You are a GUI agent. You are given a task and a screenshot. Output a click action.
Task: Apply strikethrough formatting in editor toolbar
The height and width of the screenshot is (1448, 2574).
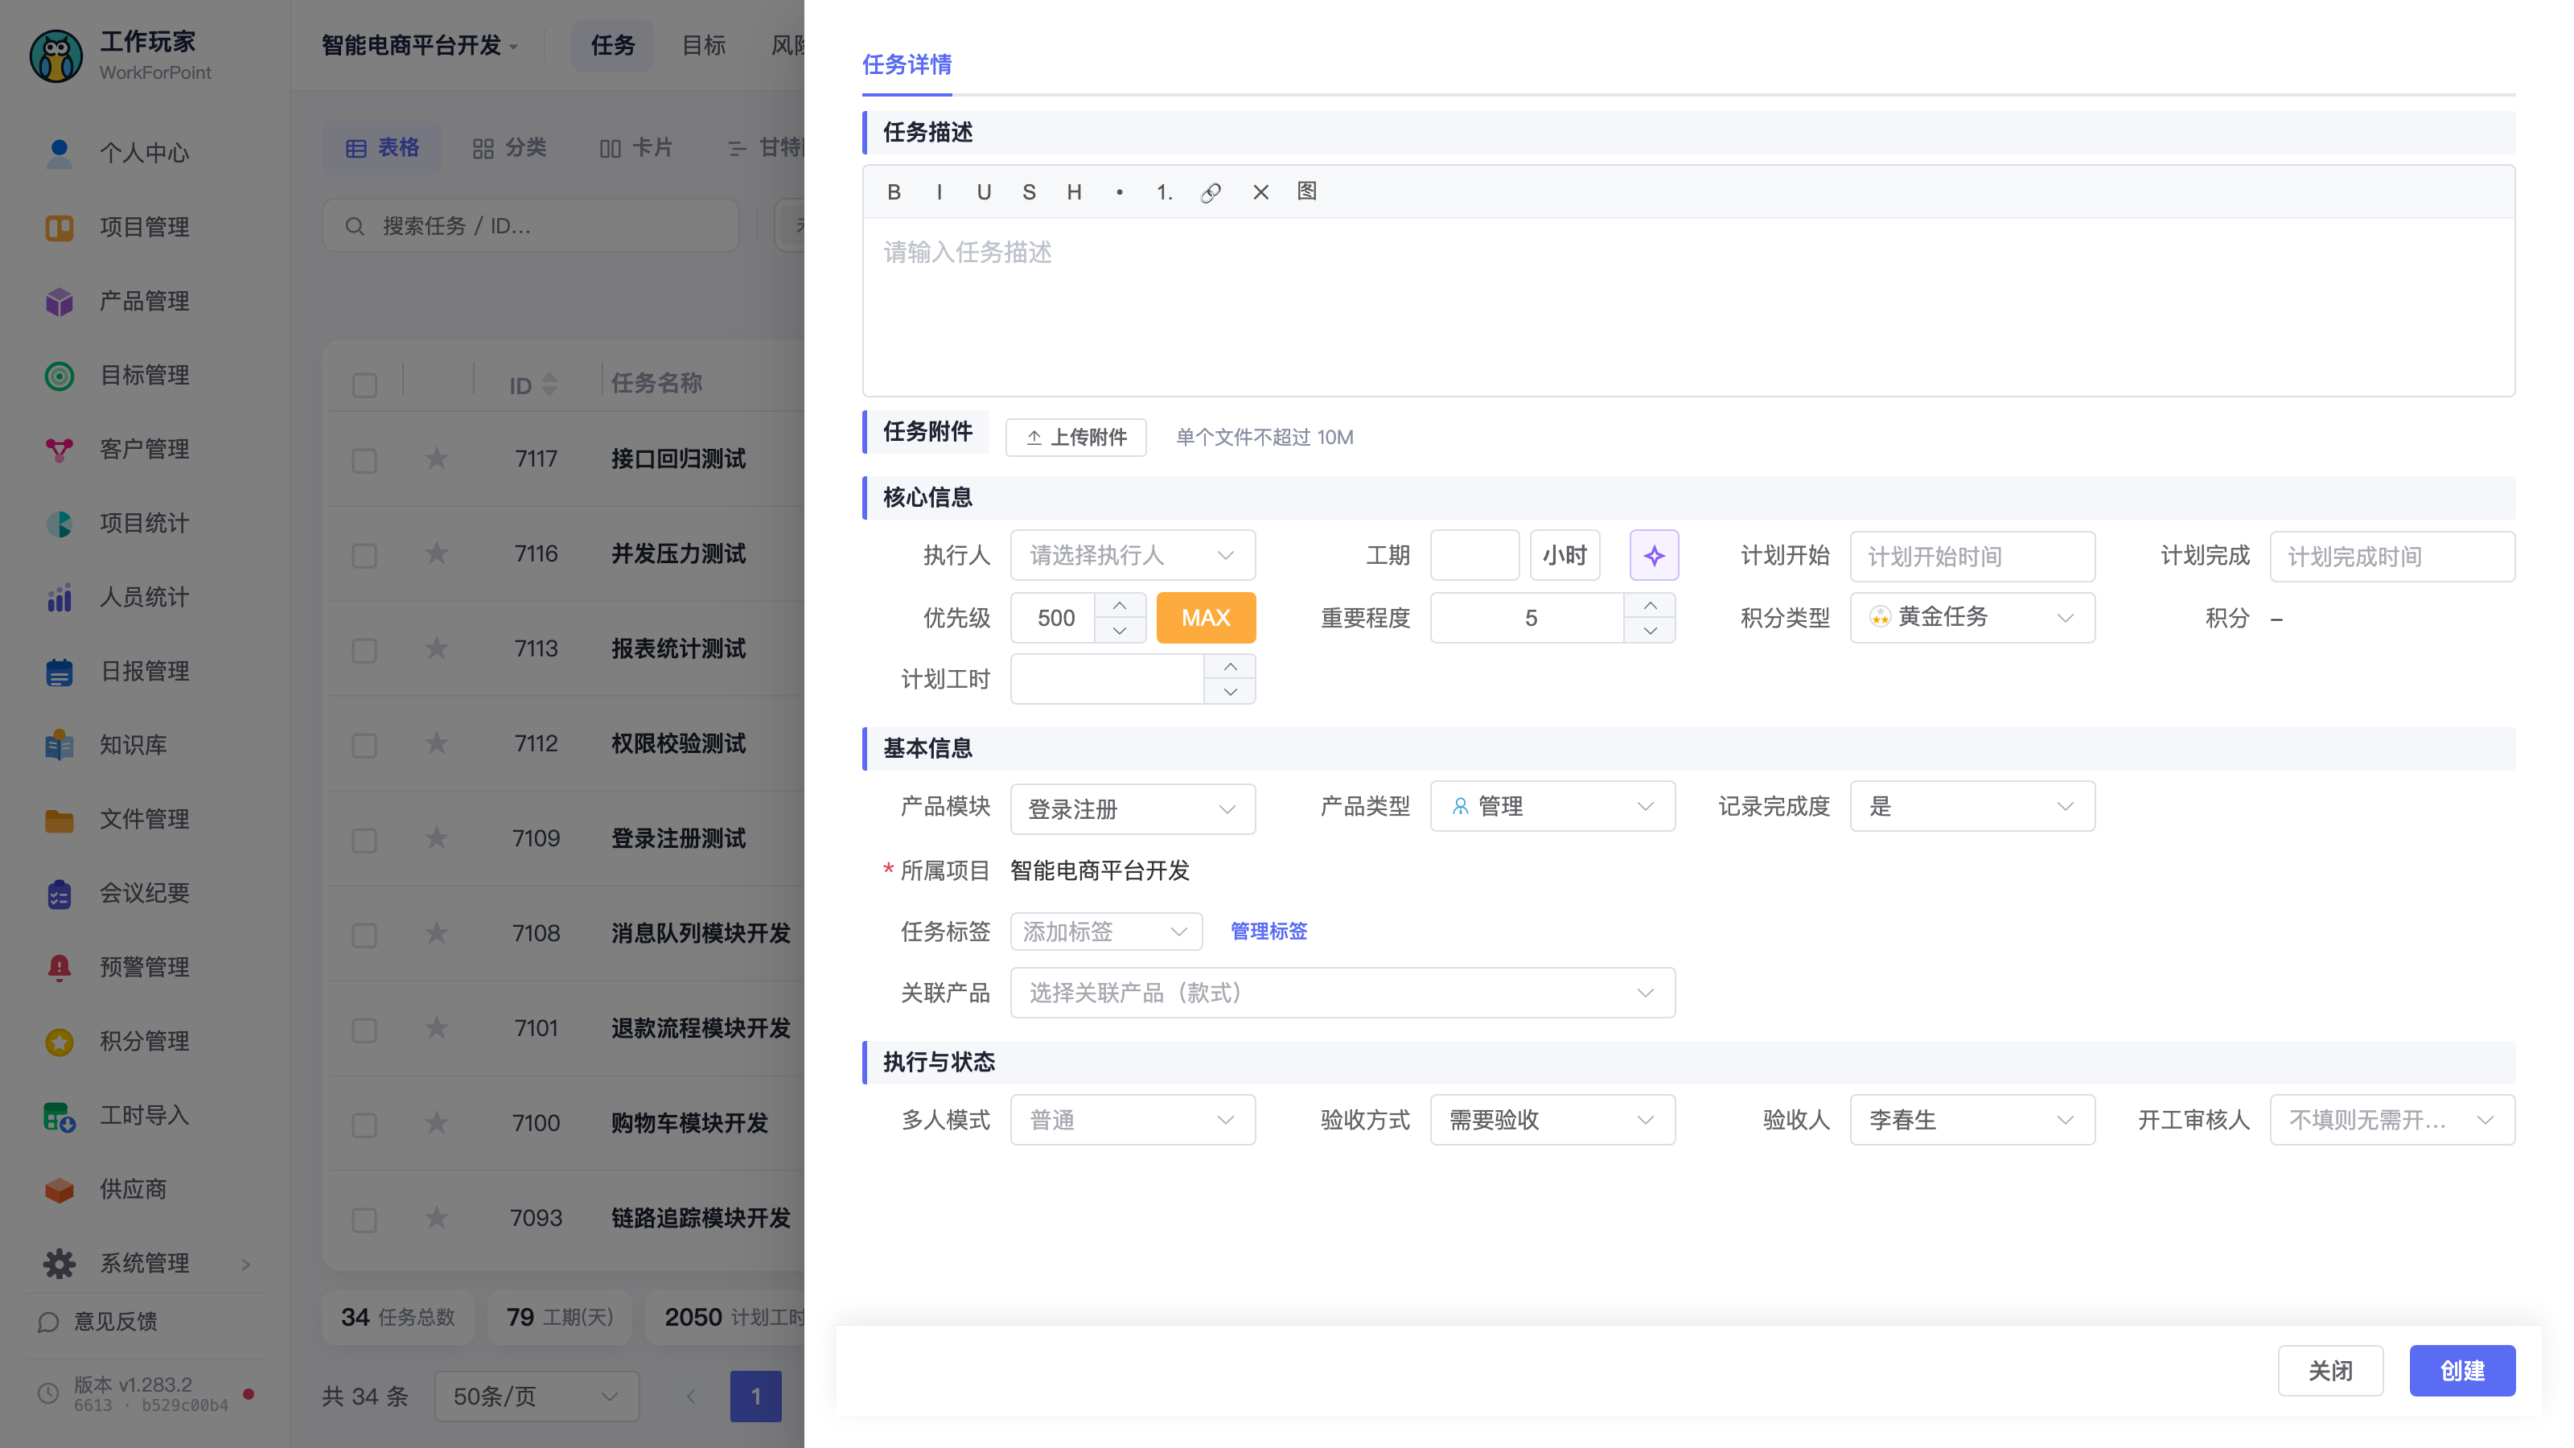[x=1030, y=192]
